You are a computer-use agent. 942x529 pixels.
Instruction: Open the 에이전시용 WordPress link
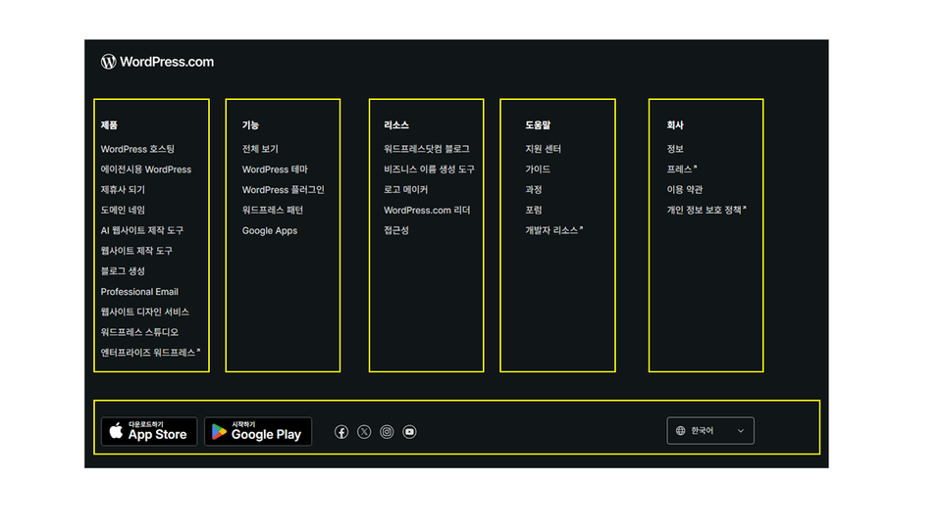(x=146, y=169)
